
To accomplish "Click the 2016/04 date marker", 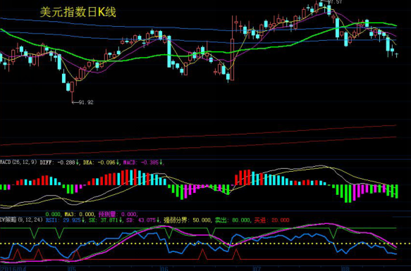I will pos(14,269).
